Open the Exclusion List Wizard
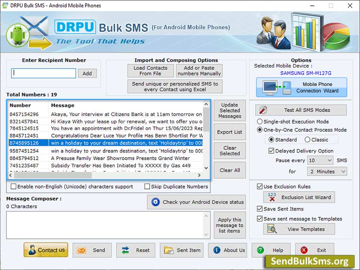Viewport: 360px width, 270px height. [299, 197]
